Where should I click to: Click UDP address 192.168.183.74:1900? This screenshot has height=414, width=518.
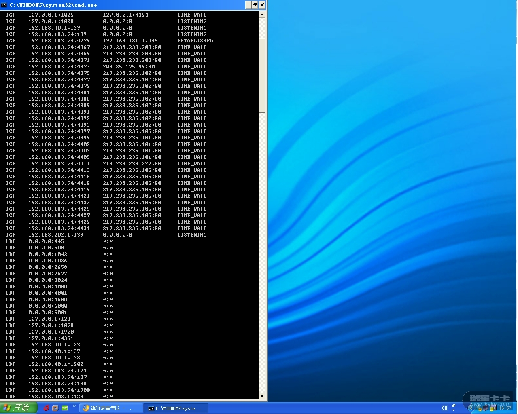coord(59,390)
